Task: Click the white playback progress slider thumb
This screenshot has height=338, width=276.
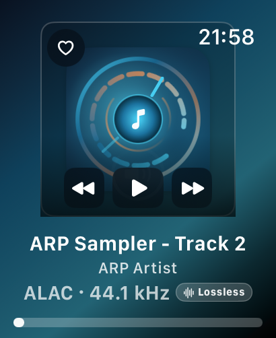Action: (x=19, y=323)
